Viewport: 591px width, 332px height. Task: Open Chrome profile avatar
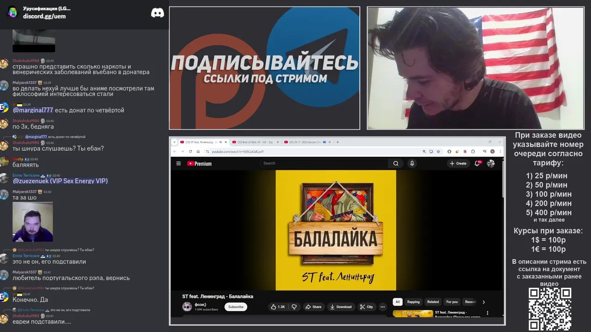tap(492, 151)
